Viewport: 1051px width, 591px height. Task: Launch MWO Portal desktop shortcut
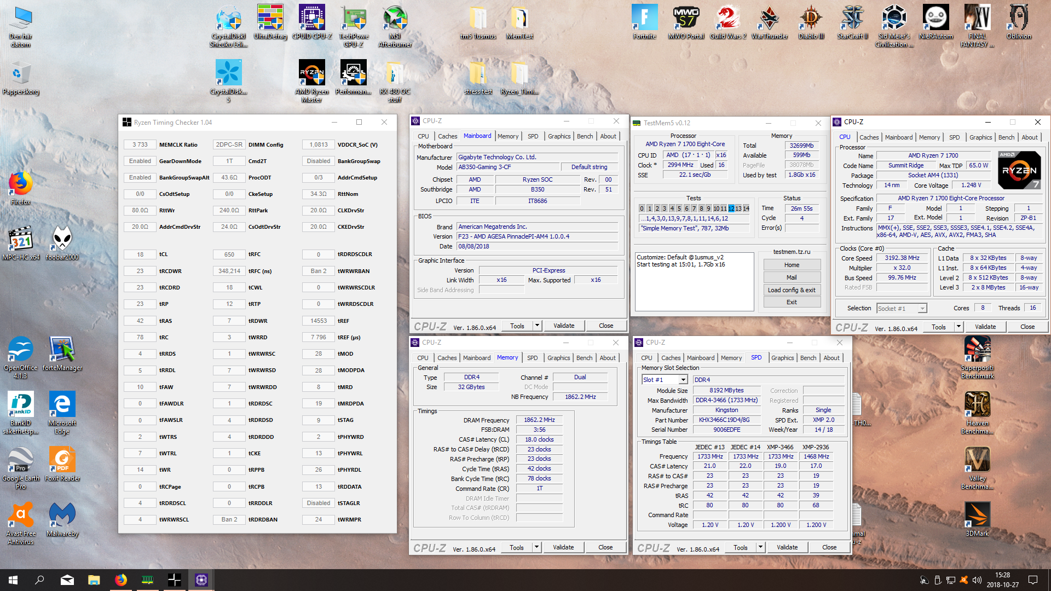pyautogui.click(x=686, y=22)
